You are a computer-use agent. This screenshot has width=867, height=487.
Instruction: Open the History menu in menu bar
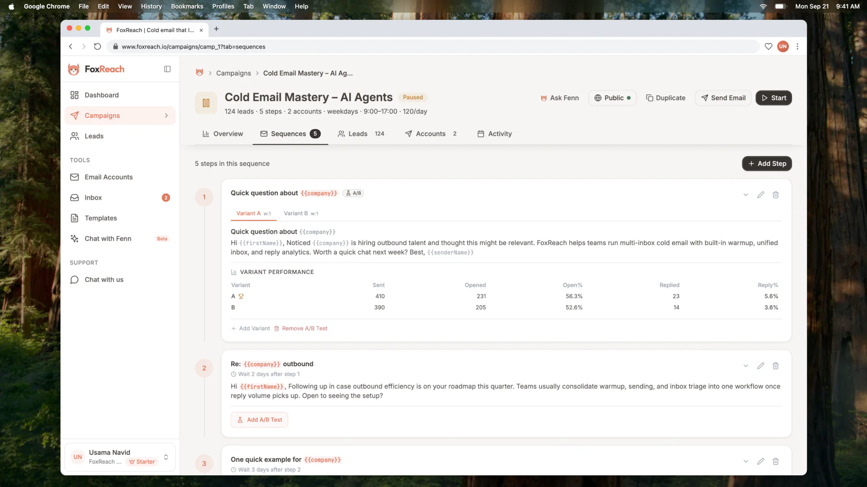151,6
